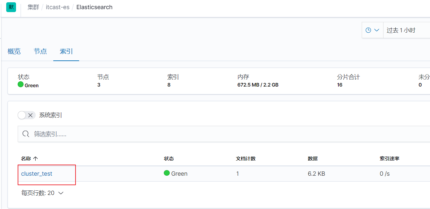Open the cluster_test index link
The height and width of the screenshot is (209, 430).
[x=37, y=174]
